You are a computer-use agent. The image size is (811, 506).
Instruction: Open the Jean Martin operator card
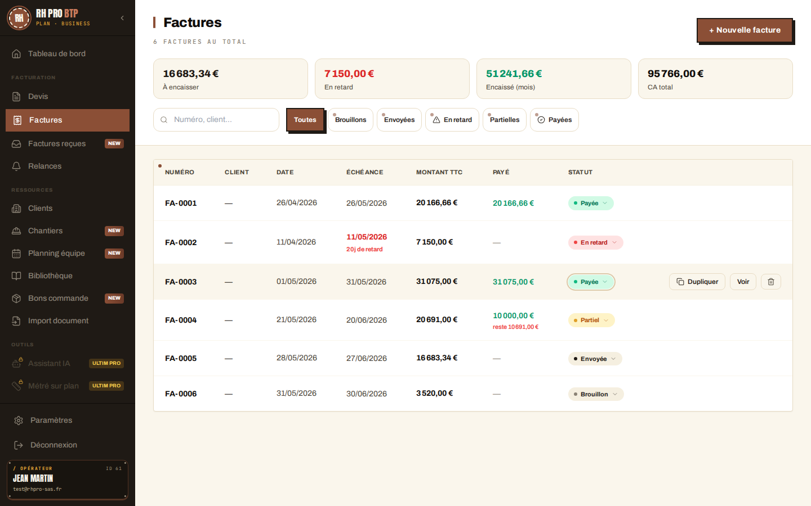[68, 480]
